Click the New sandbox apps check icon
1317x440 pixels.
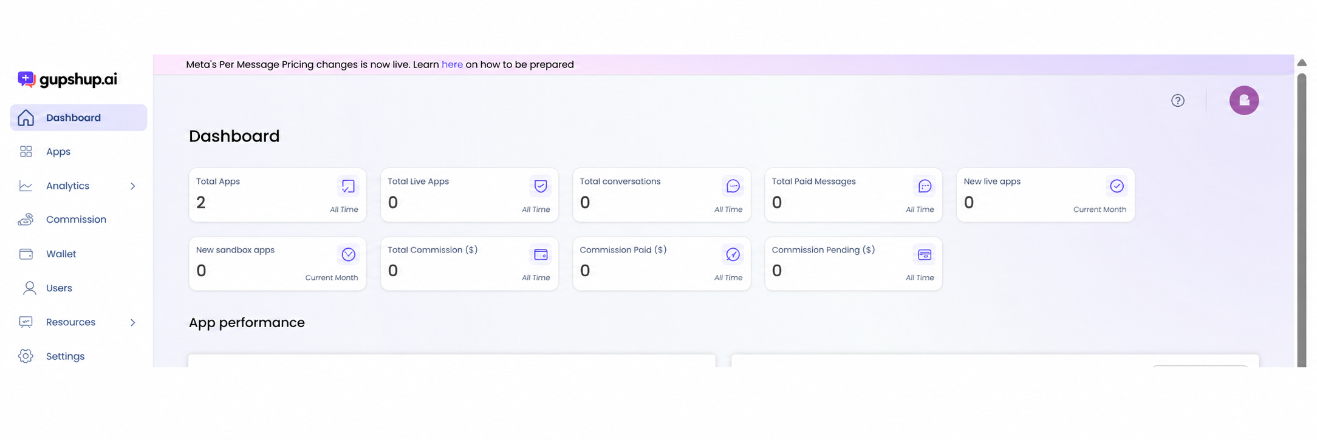pyautogui.click(x=348, y=254)
